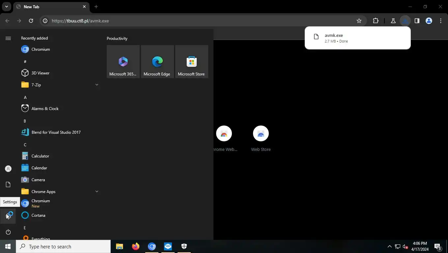Click the # section heading

25,62
